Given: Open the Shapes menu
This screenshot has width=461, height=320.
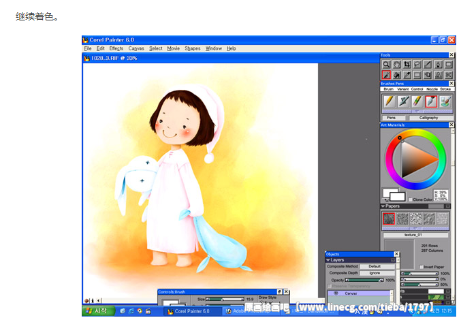Looking at the screenshot, I should point(192,48).
